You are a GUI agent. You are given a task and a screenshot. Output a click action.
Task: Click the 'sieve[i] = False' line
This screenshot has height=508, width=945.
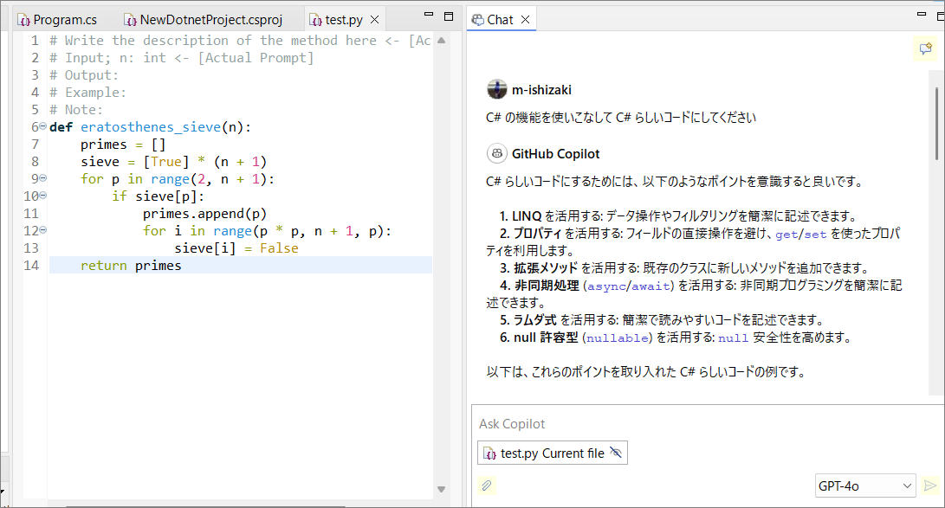[236, 248]
